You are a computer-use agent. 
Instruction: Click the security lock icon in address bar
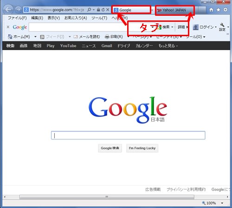point(98,10)
